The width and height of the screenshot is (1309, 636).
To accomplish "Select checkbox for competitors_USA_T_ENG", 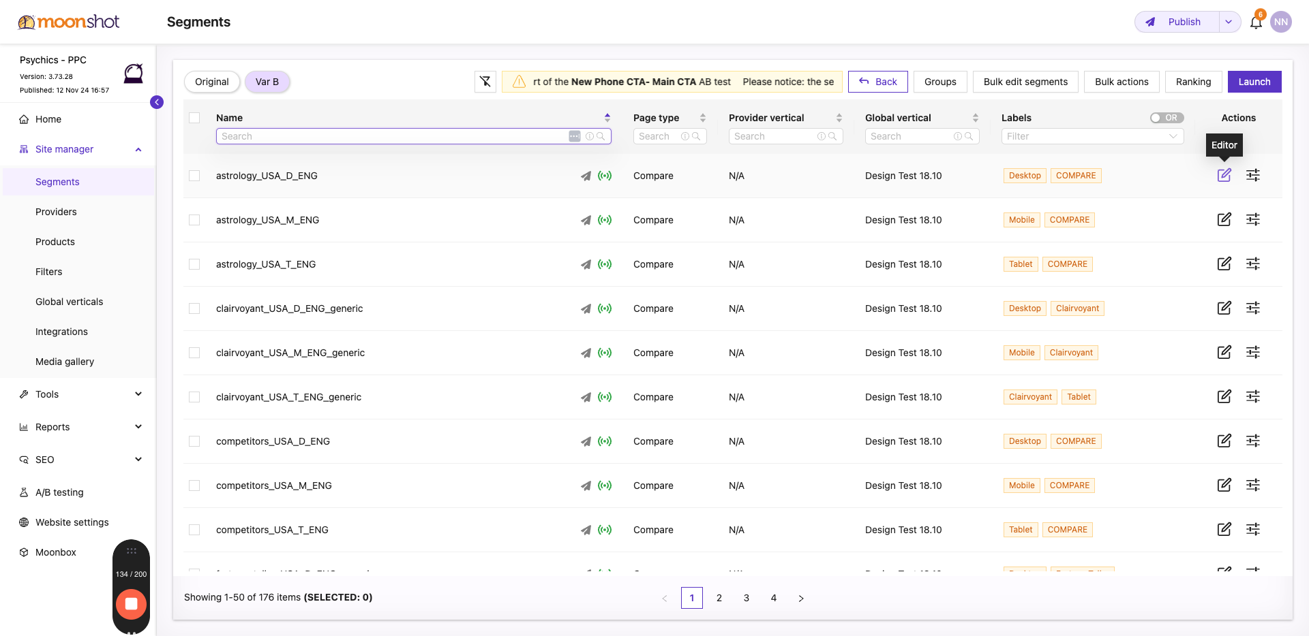I will [194, 530].
